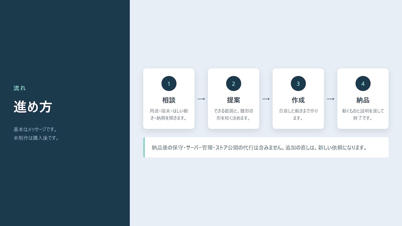
Task: Click the text できる範囲と、雛形の形を短く決めます。
Action: point(234,114)
